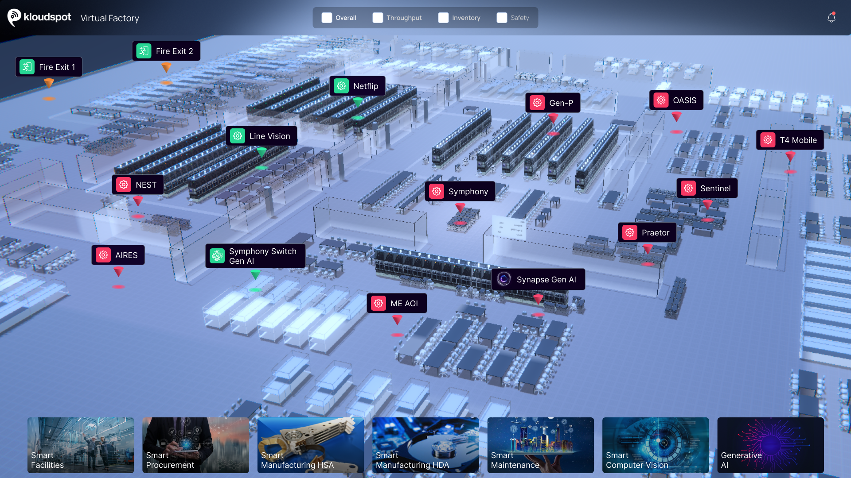The width and height of the screenshot is (851, 478).
Task: Open the Smart Manufacturing HDA card
Action: point(425,445)
